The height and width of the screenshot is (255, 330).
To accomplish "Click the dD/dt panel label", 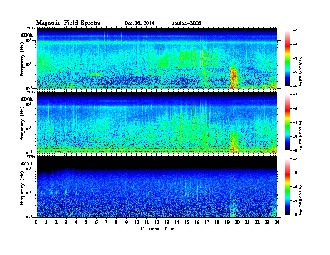I will coord(27,99).
